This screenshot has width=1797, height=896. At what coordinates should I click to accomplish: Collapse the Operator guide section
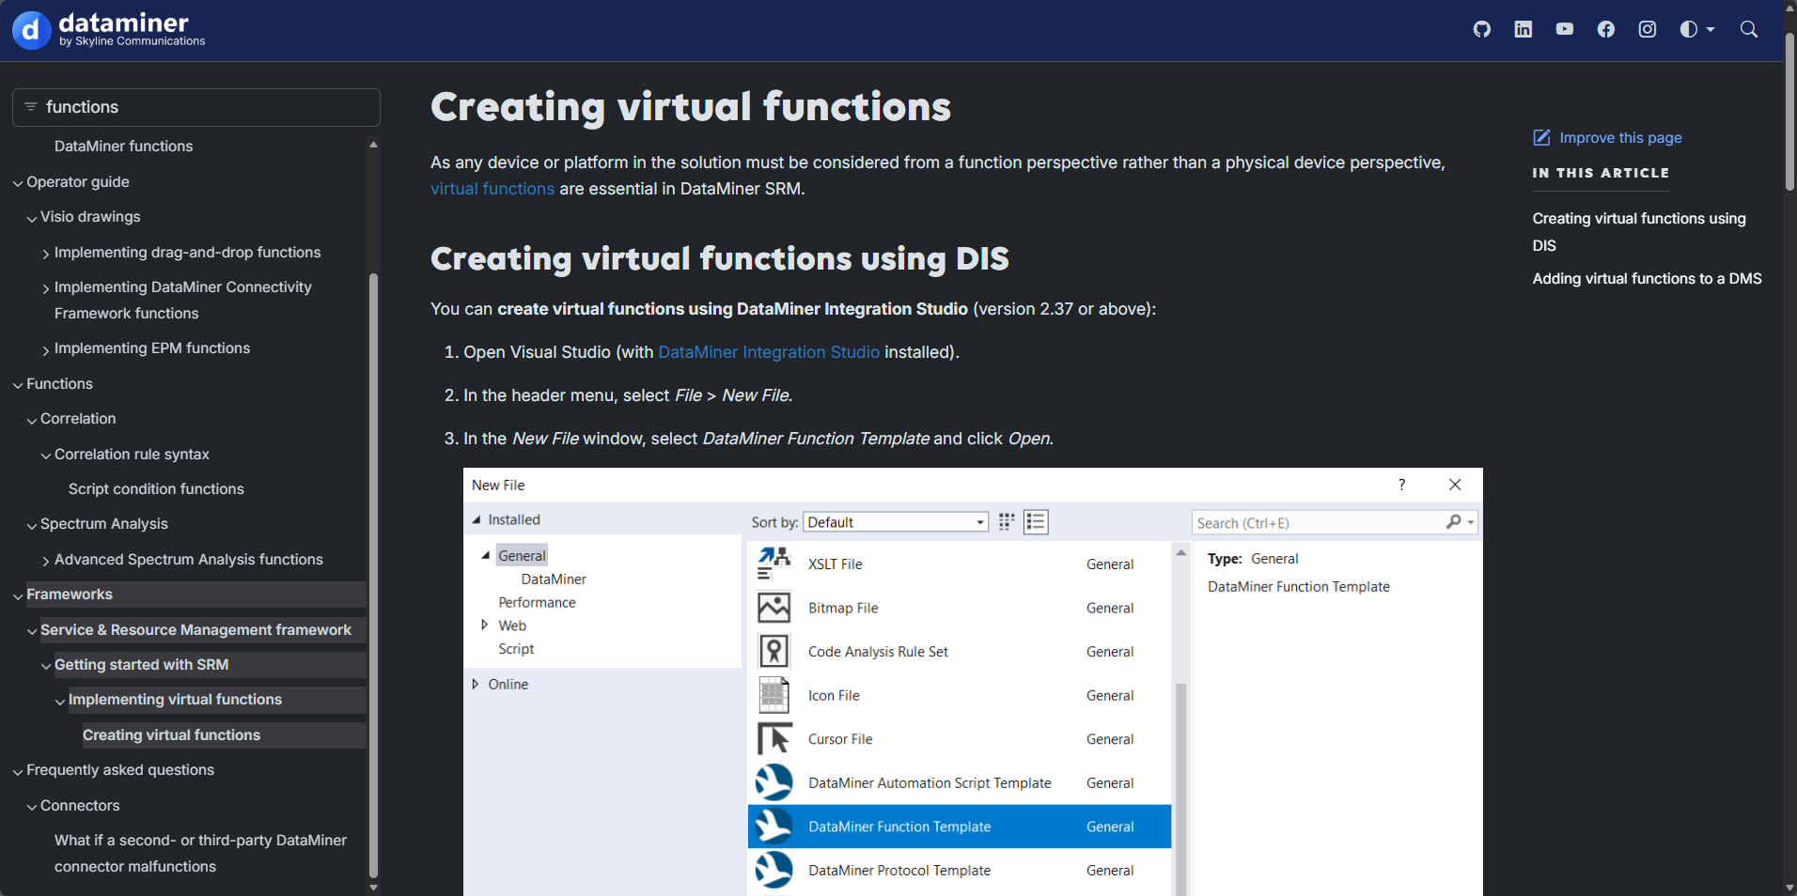(x=18, y=183)
